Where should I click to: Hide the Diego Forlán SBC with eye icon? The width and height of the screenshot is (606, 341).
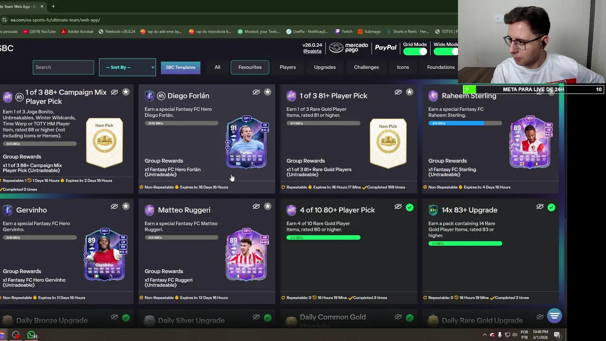(x=256, y=92)
